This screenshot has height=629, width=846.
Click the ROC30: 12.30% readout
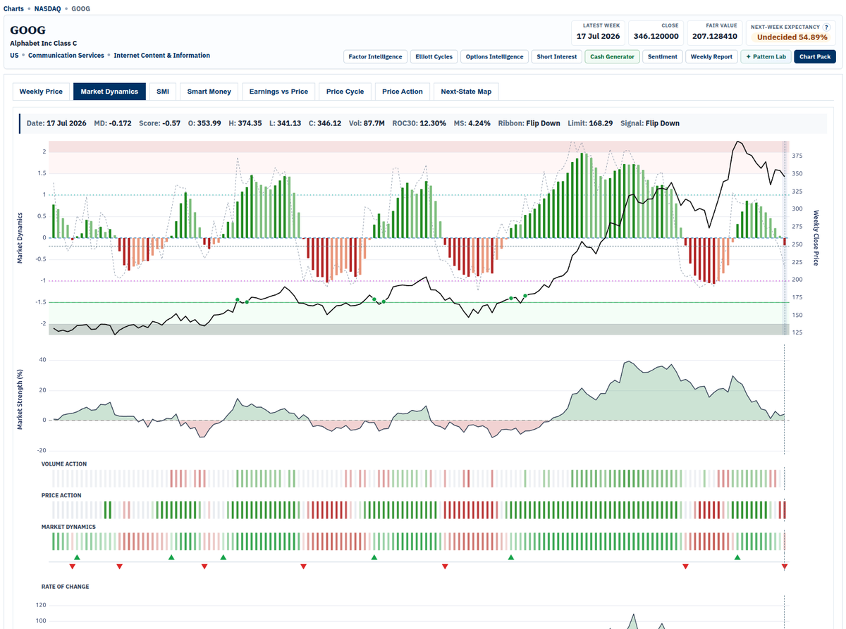point(419,123)
